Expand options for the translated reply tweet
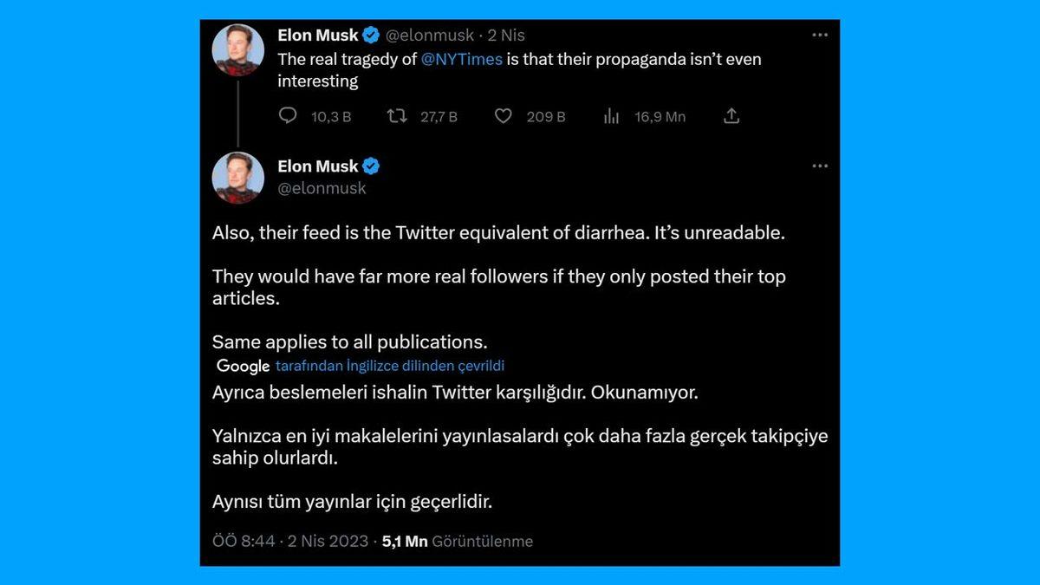Viewport: 1040px width, 585px height. coord(820,166)
